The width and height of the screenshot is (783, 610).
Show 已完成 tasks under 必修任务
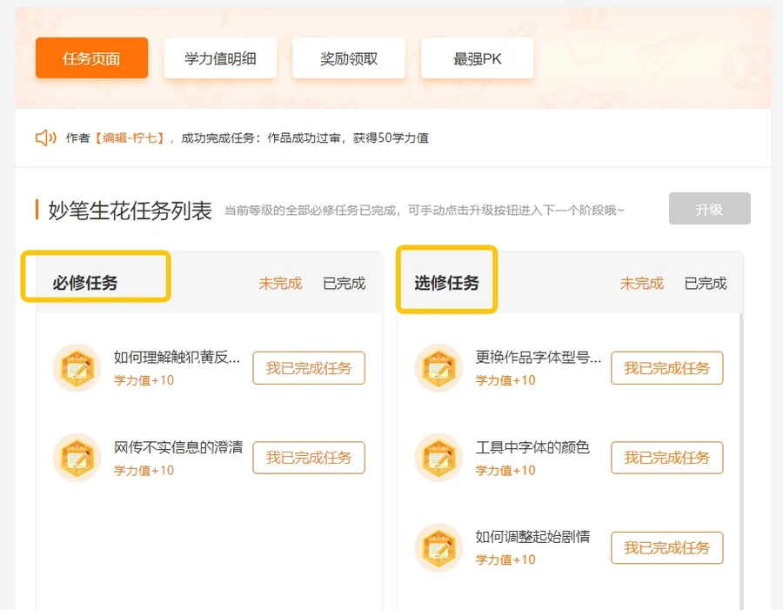344,284
